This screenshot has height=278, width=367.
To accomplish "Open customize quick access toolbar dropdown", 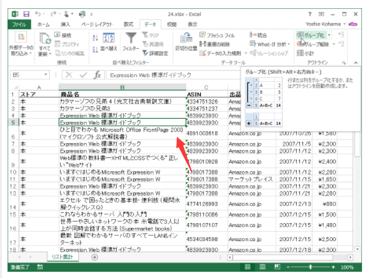I will point(91,14).
